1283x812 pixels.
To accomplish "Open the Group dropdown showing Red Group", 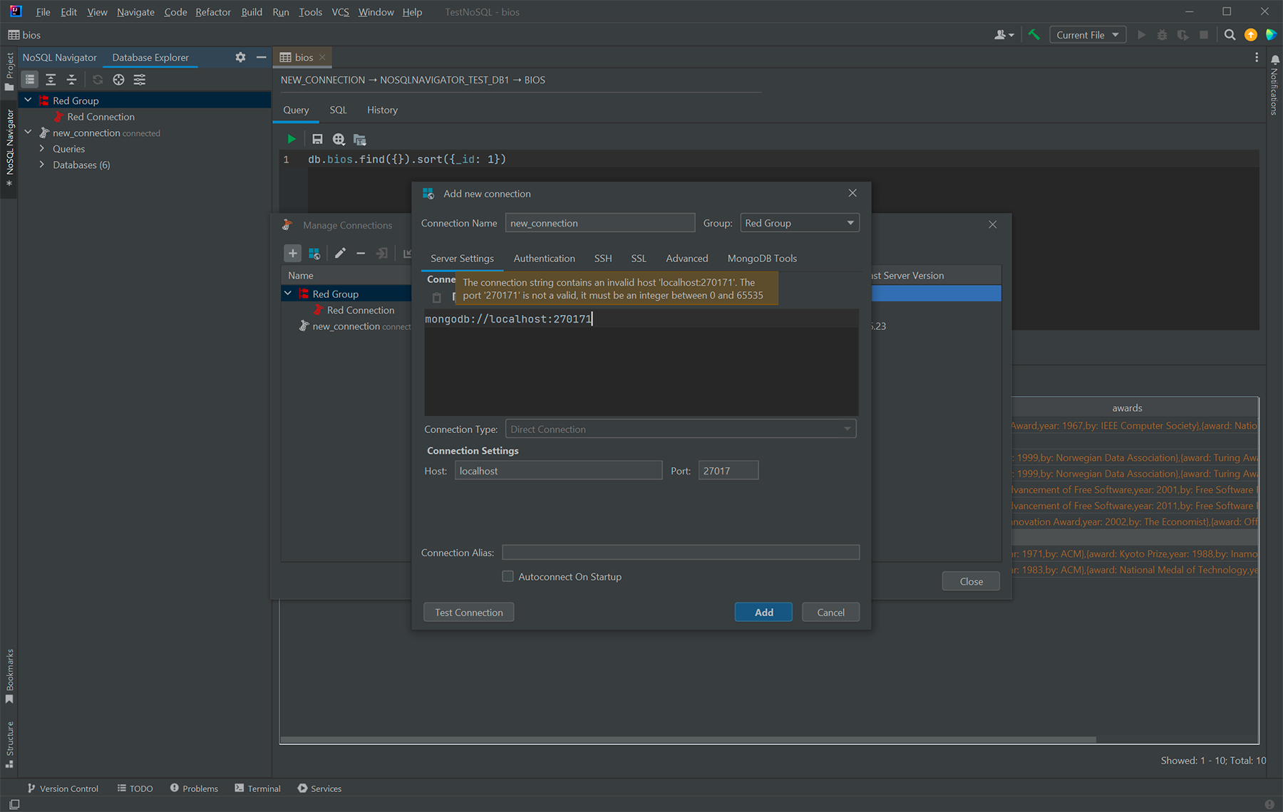I will click(799, 223).
